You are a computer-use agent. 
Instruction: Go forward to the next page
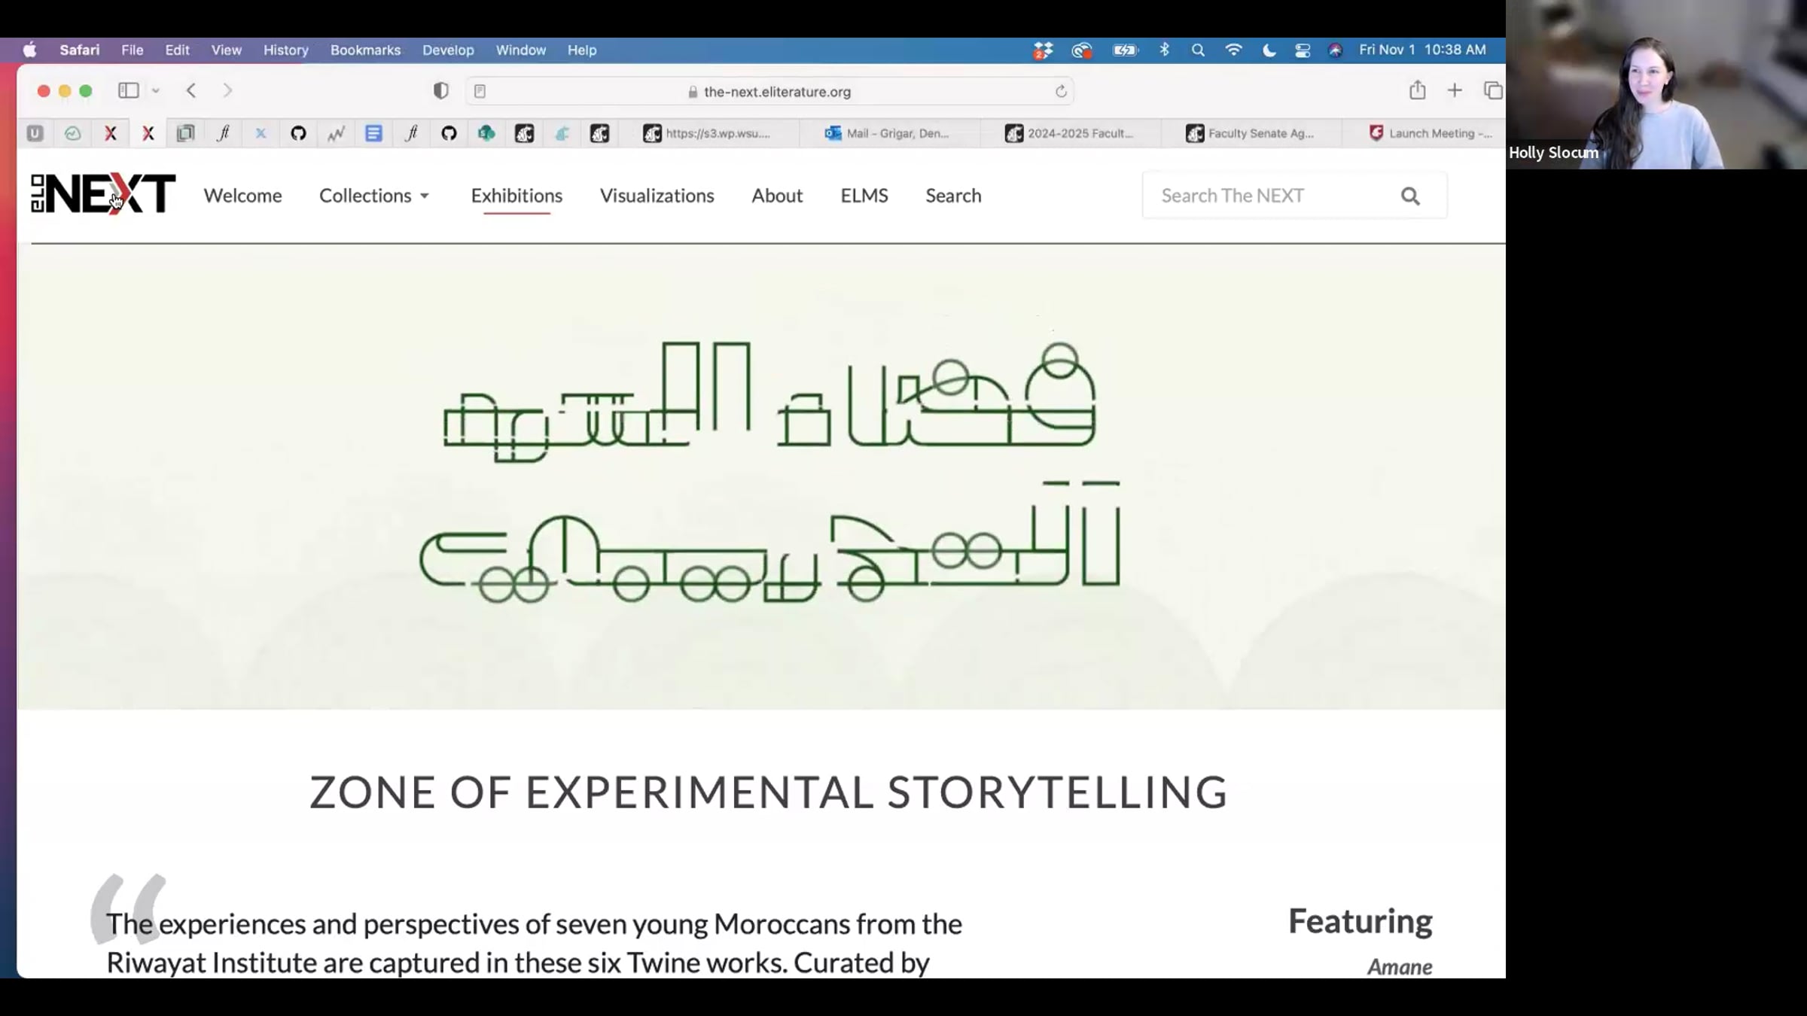227,90
